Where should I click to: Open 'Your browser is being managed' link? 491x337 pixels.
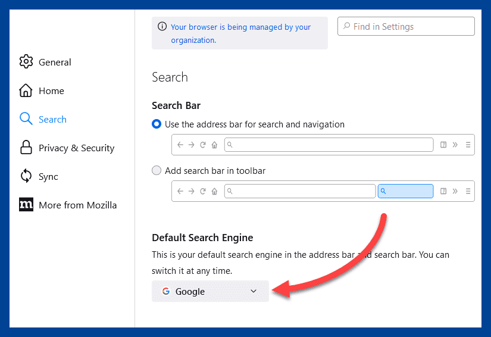(x=240, y=33)
